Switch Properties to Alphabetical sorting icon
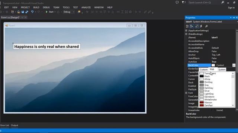 [x=192, y=26]
